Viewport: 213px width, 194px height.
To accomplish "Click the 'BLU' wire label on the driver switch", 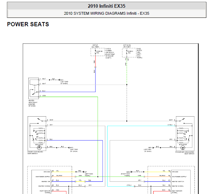I will pos(51,139).
